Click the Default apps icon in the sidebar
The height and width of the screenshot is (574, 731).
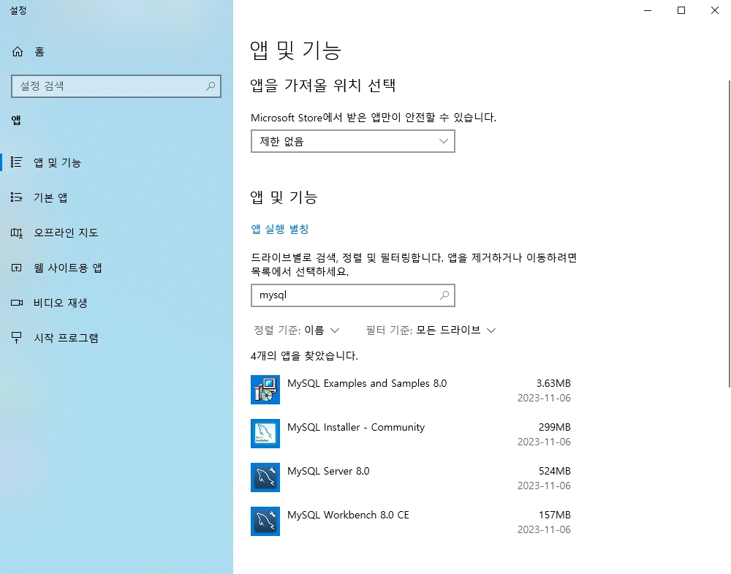coord(17,197)
